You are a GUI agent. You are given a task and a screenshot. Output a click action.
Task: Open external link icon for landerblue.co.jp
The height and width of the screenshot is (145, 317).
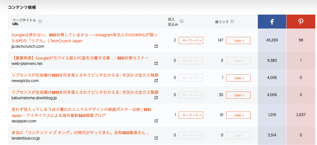(156, 138)
